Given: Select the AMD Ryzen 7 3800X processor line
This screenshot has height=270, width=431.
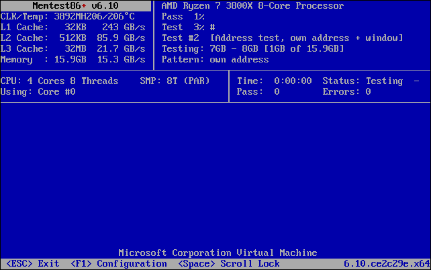Looking at the screenshot, I should 252,6.
